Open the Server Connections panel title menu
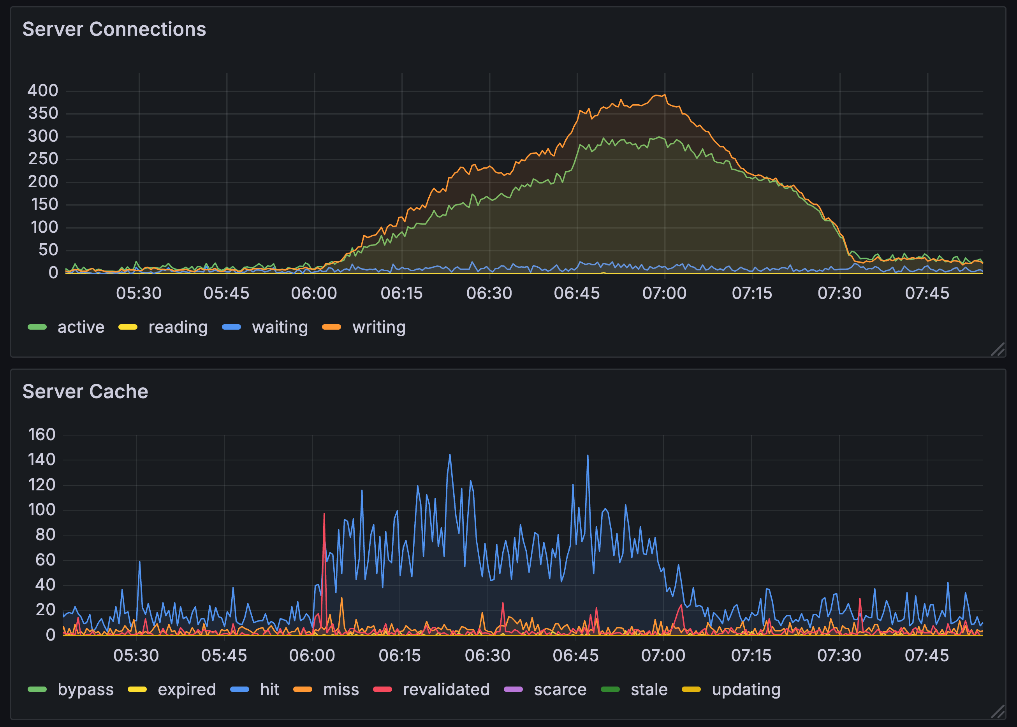1017x727 pixels. point(114,30)
